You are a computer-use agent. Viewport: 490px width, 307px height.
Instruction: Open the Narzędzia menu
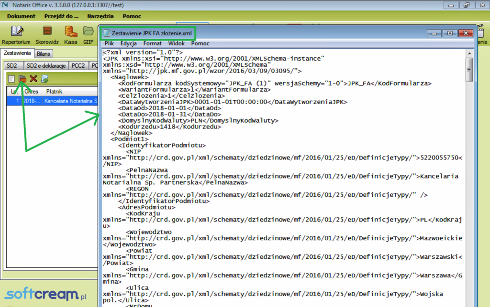click(x=100, y=16)
